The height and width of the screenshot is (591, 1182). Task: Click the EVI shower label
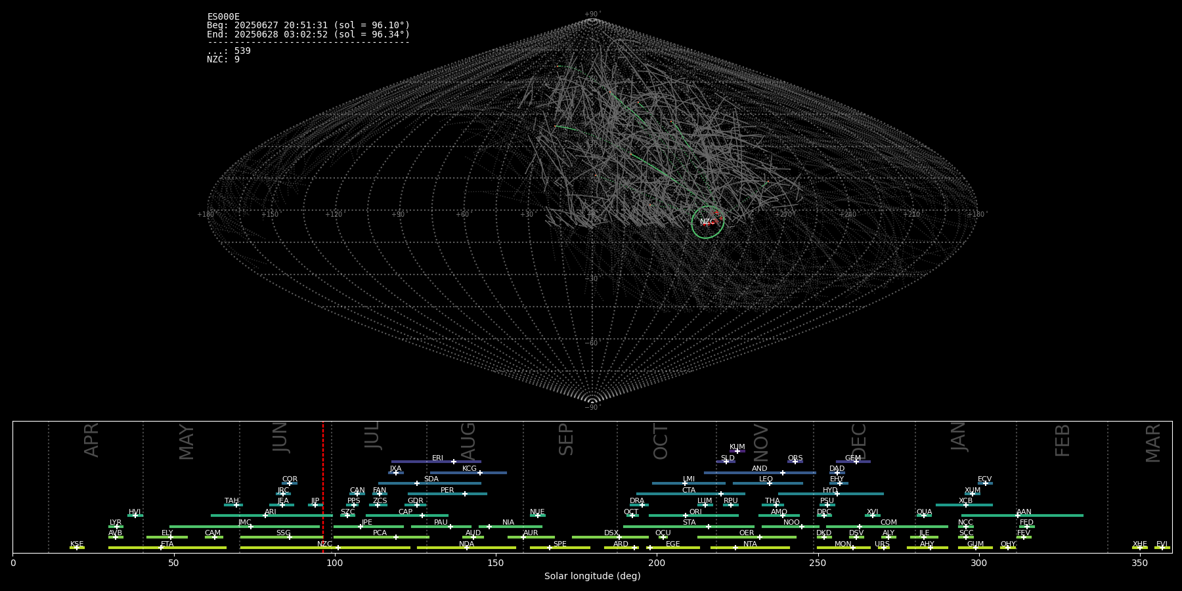pyautogui.click(x=1162, y=544)
